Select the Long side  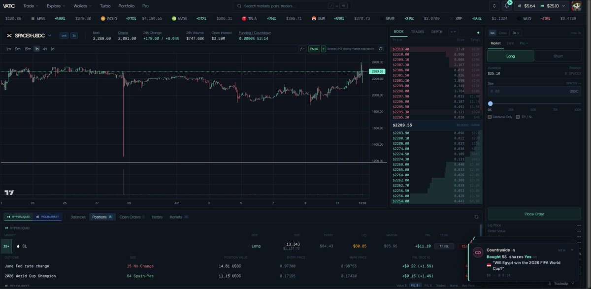(511, 56)
